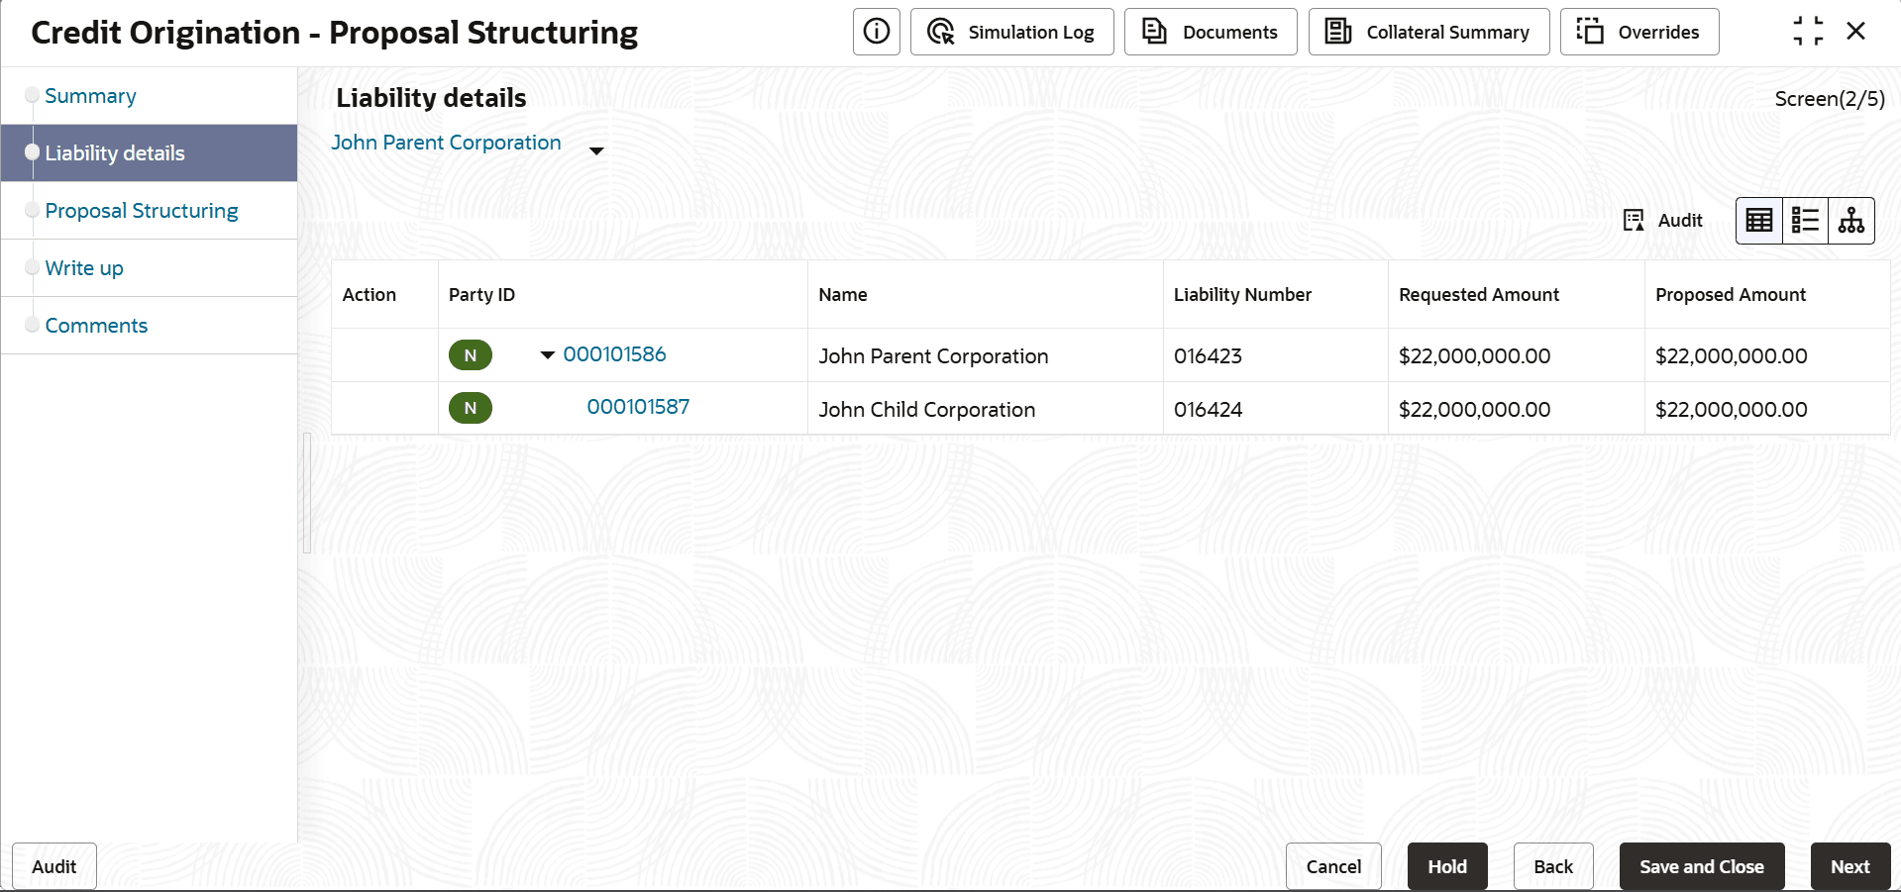
Task: Go to the Summary step
Action: (90, 96)
